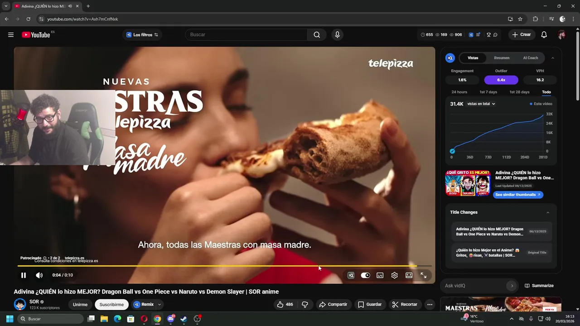The width and height of the screenshot is (580, 326).
Task: Open more actions three-dot menu
Action: tap(430, 305)
